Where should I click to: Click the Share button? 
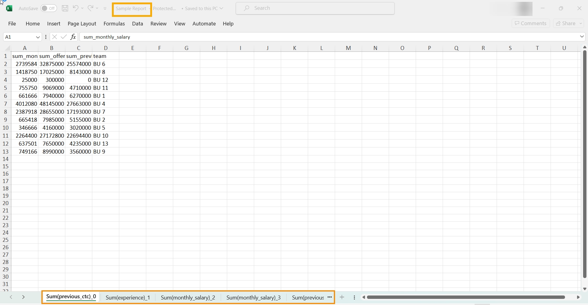(566, 23)
